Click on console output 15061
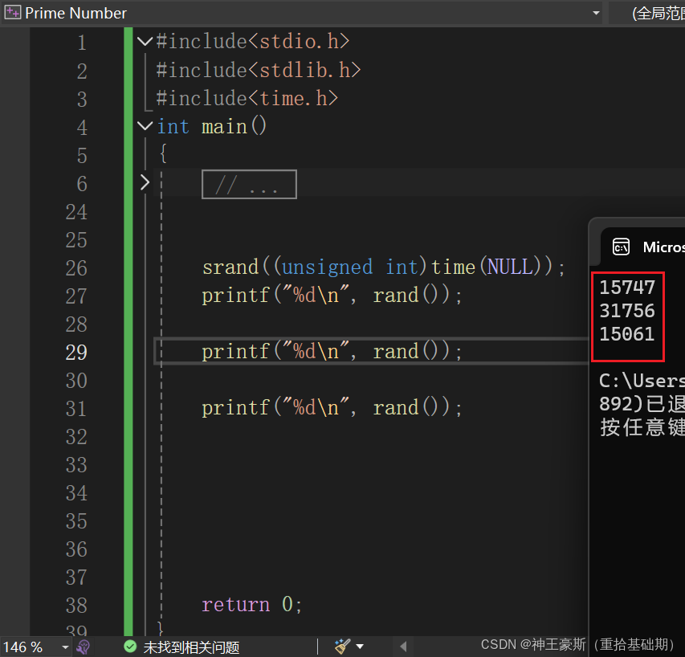The width and height of the screenshot is (685, 657). [627, 334]
